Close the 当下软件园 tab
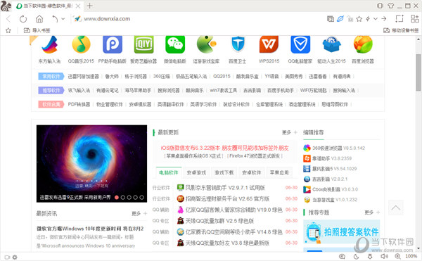422x261 pixels. (x=78, y=6)
